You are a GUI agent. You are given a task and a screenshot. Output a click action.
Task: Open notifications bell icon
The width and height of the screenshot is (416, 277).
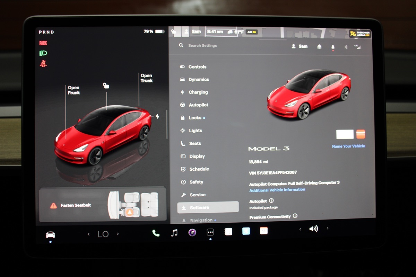(333, 47)
